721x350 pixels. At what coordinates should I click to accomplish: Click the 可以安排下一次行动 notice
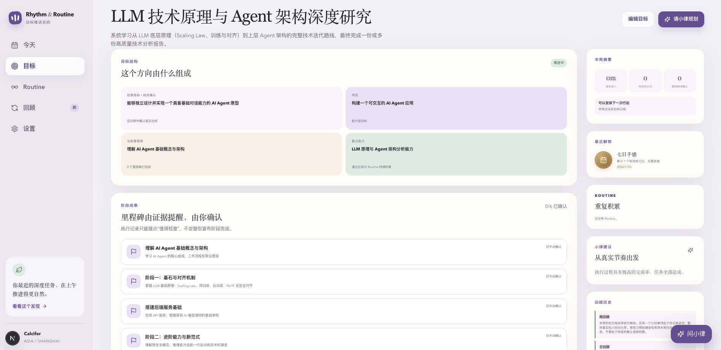click(x=645, y=106)
